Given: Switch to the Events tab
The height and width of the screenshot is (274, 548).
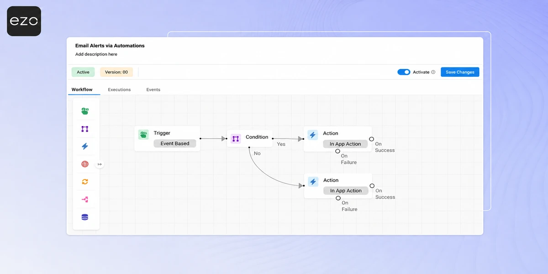Looking at the screenshot, I should coord(153,90).
